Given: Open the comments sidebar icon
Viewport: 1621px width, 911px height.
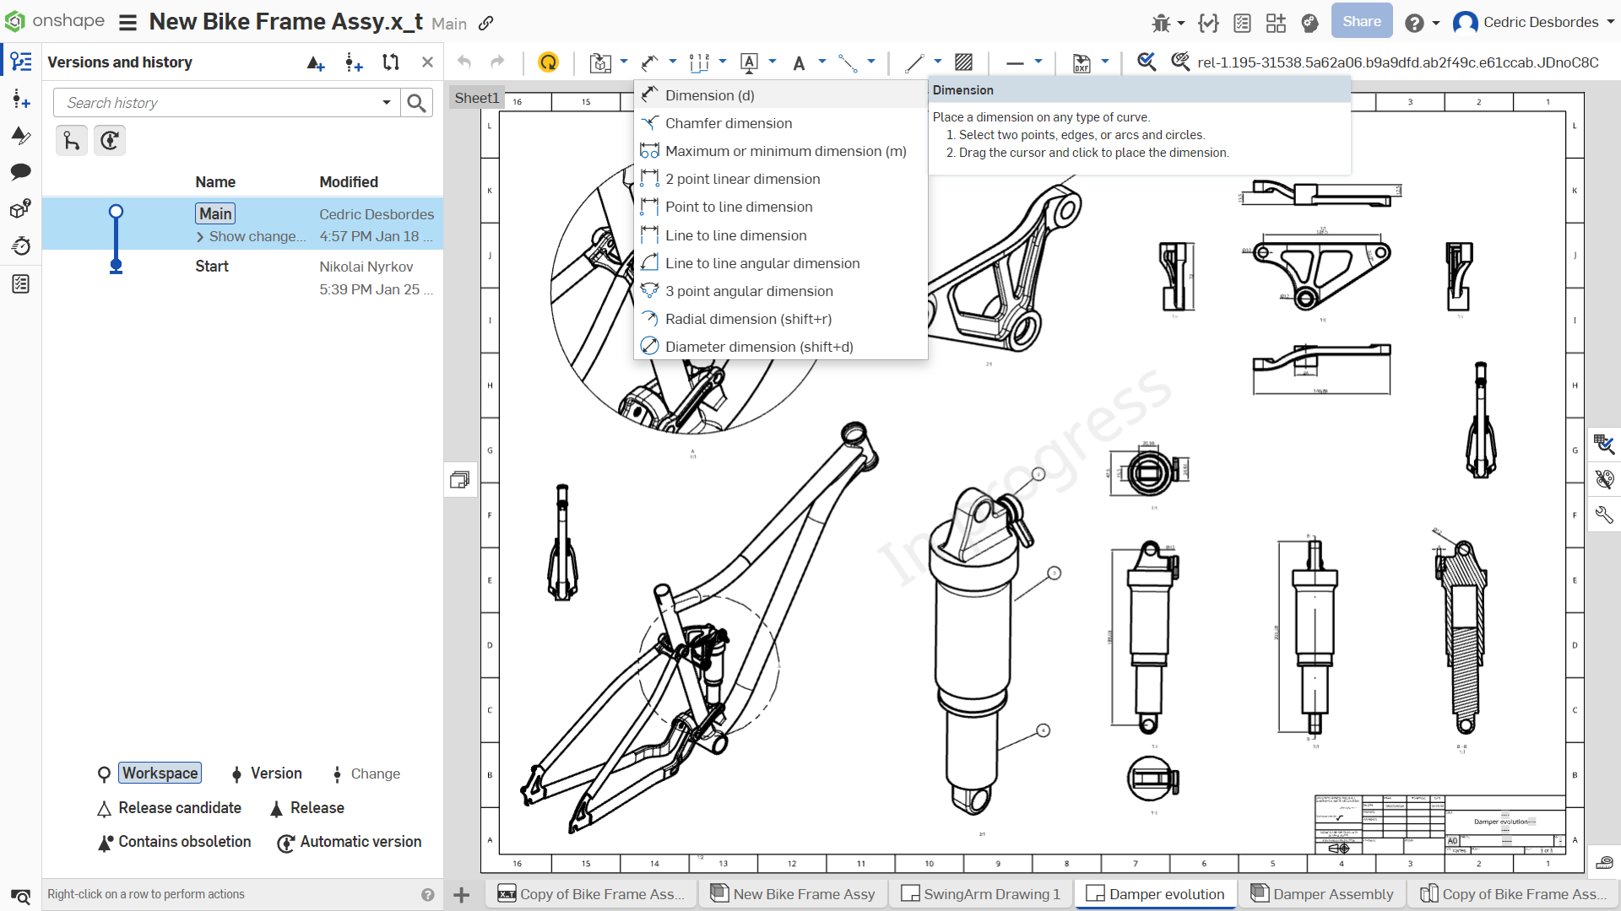Looking at the screenshot, I should 20,172.
